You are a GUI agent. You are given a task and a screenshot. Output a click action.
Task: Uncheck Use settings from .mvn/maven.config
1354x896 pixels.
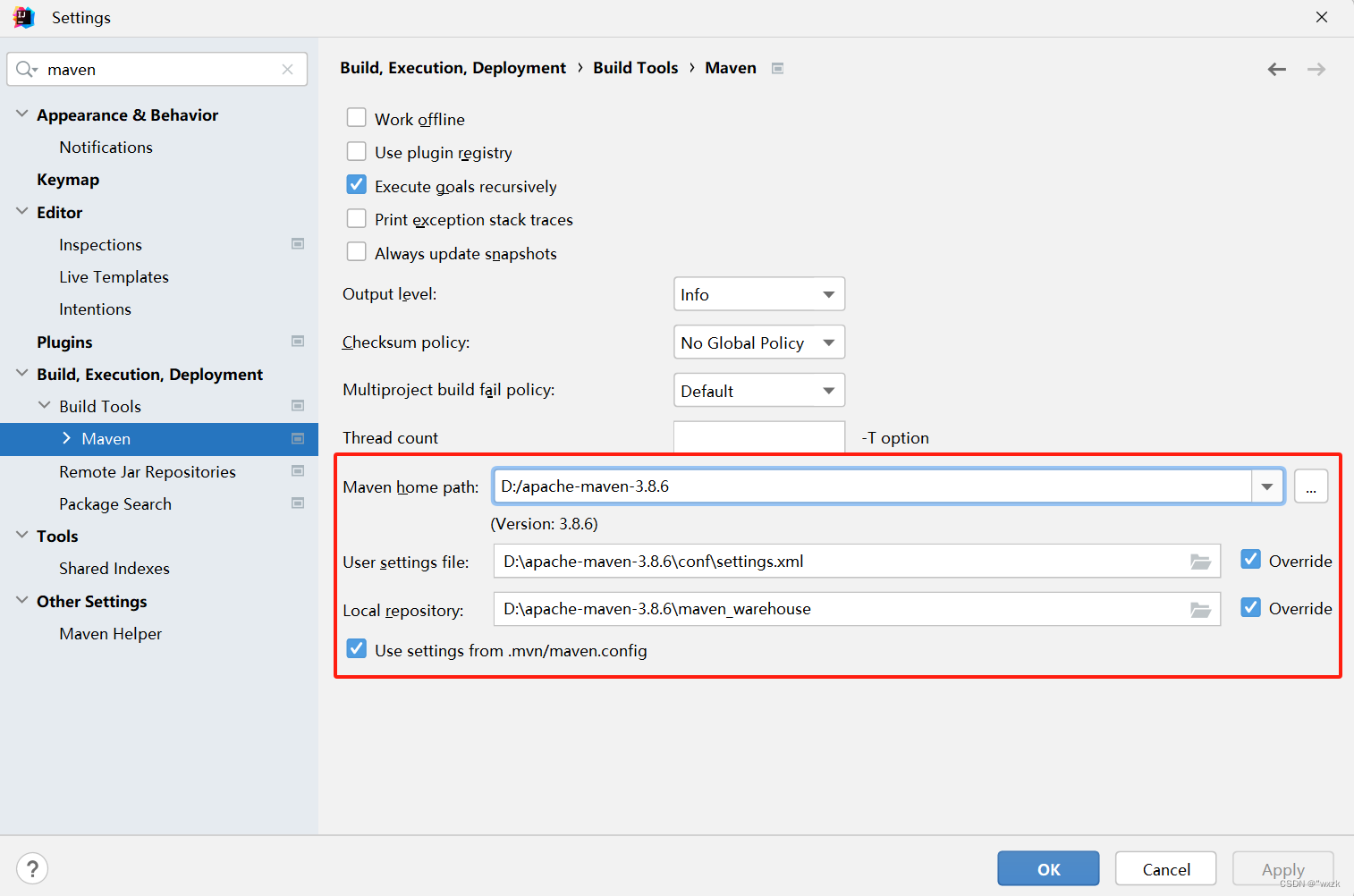356,648
